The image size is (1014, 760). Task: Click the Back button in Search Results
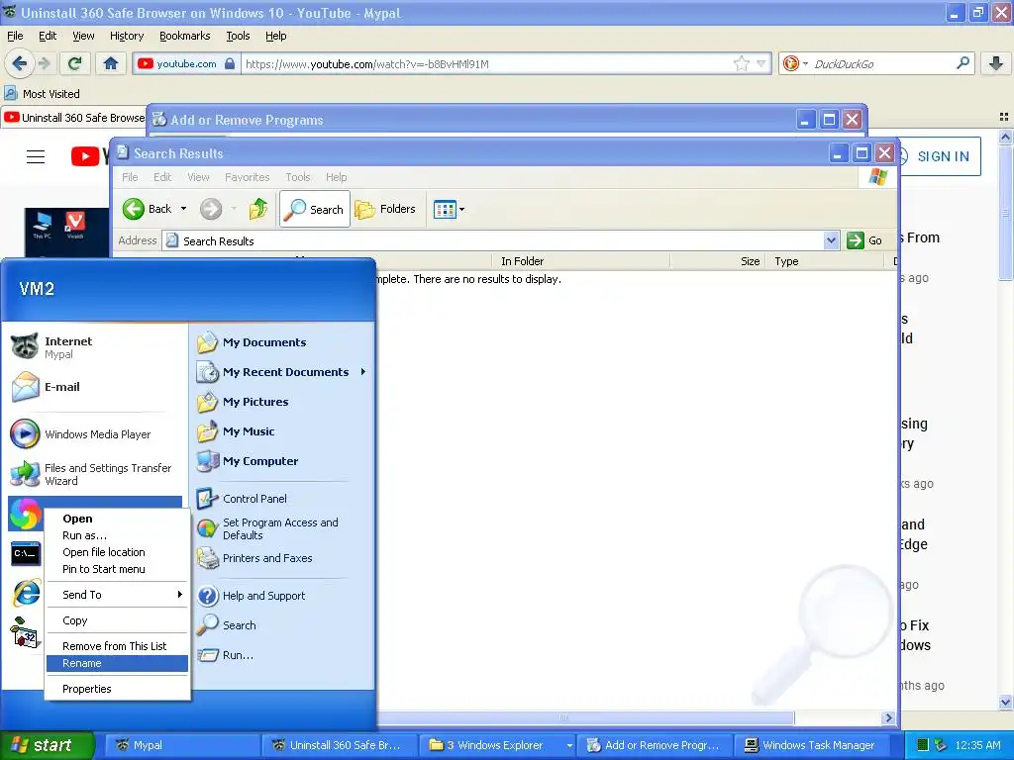click(149, 209)
